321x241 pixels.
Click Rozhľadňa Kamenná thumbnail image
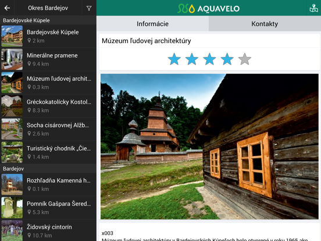[x=12, y=185]
